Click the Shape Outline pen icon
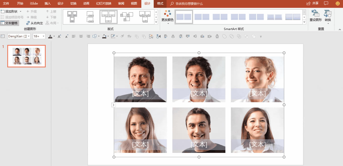Screen dimensions: 343x166 tap(113, 36)
